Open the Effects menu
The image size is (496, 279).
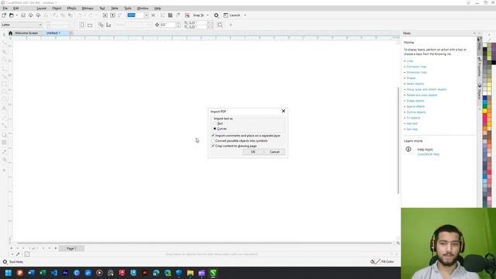pyautogui.click(x=71, y=9)
